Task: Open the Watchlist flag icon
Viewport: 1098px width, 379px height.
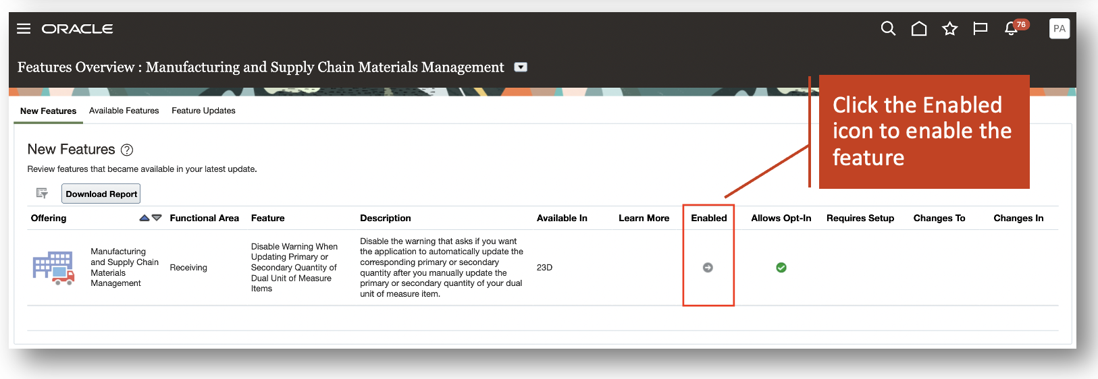Action: click(x=981, y=28)
